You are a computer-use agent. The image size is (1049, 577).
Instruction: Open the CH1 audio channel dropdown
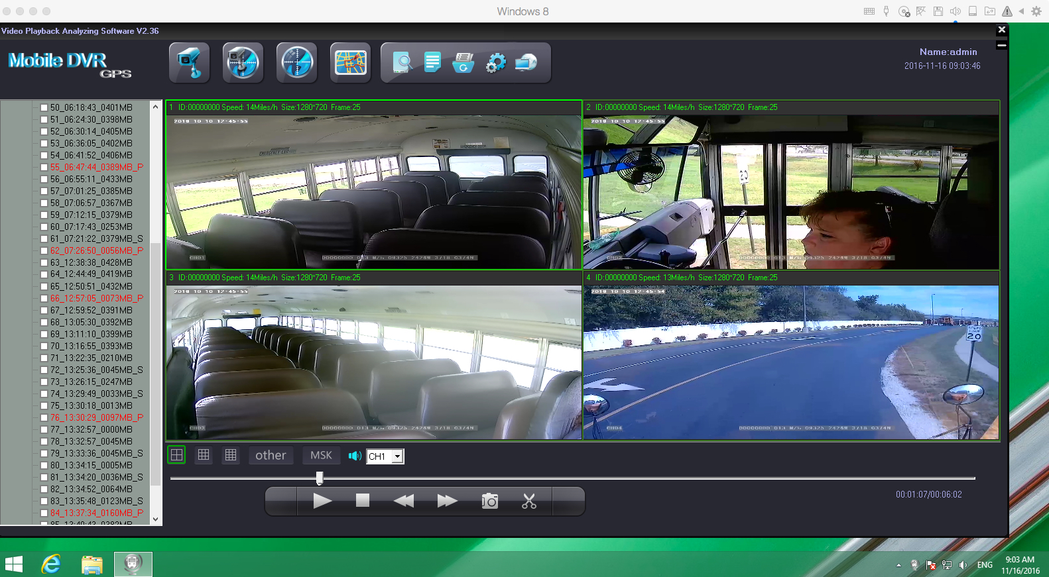point(397,456)
